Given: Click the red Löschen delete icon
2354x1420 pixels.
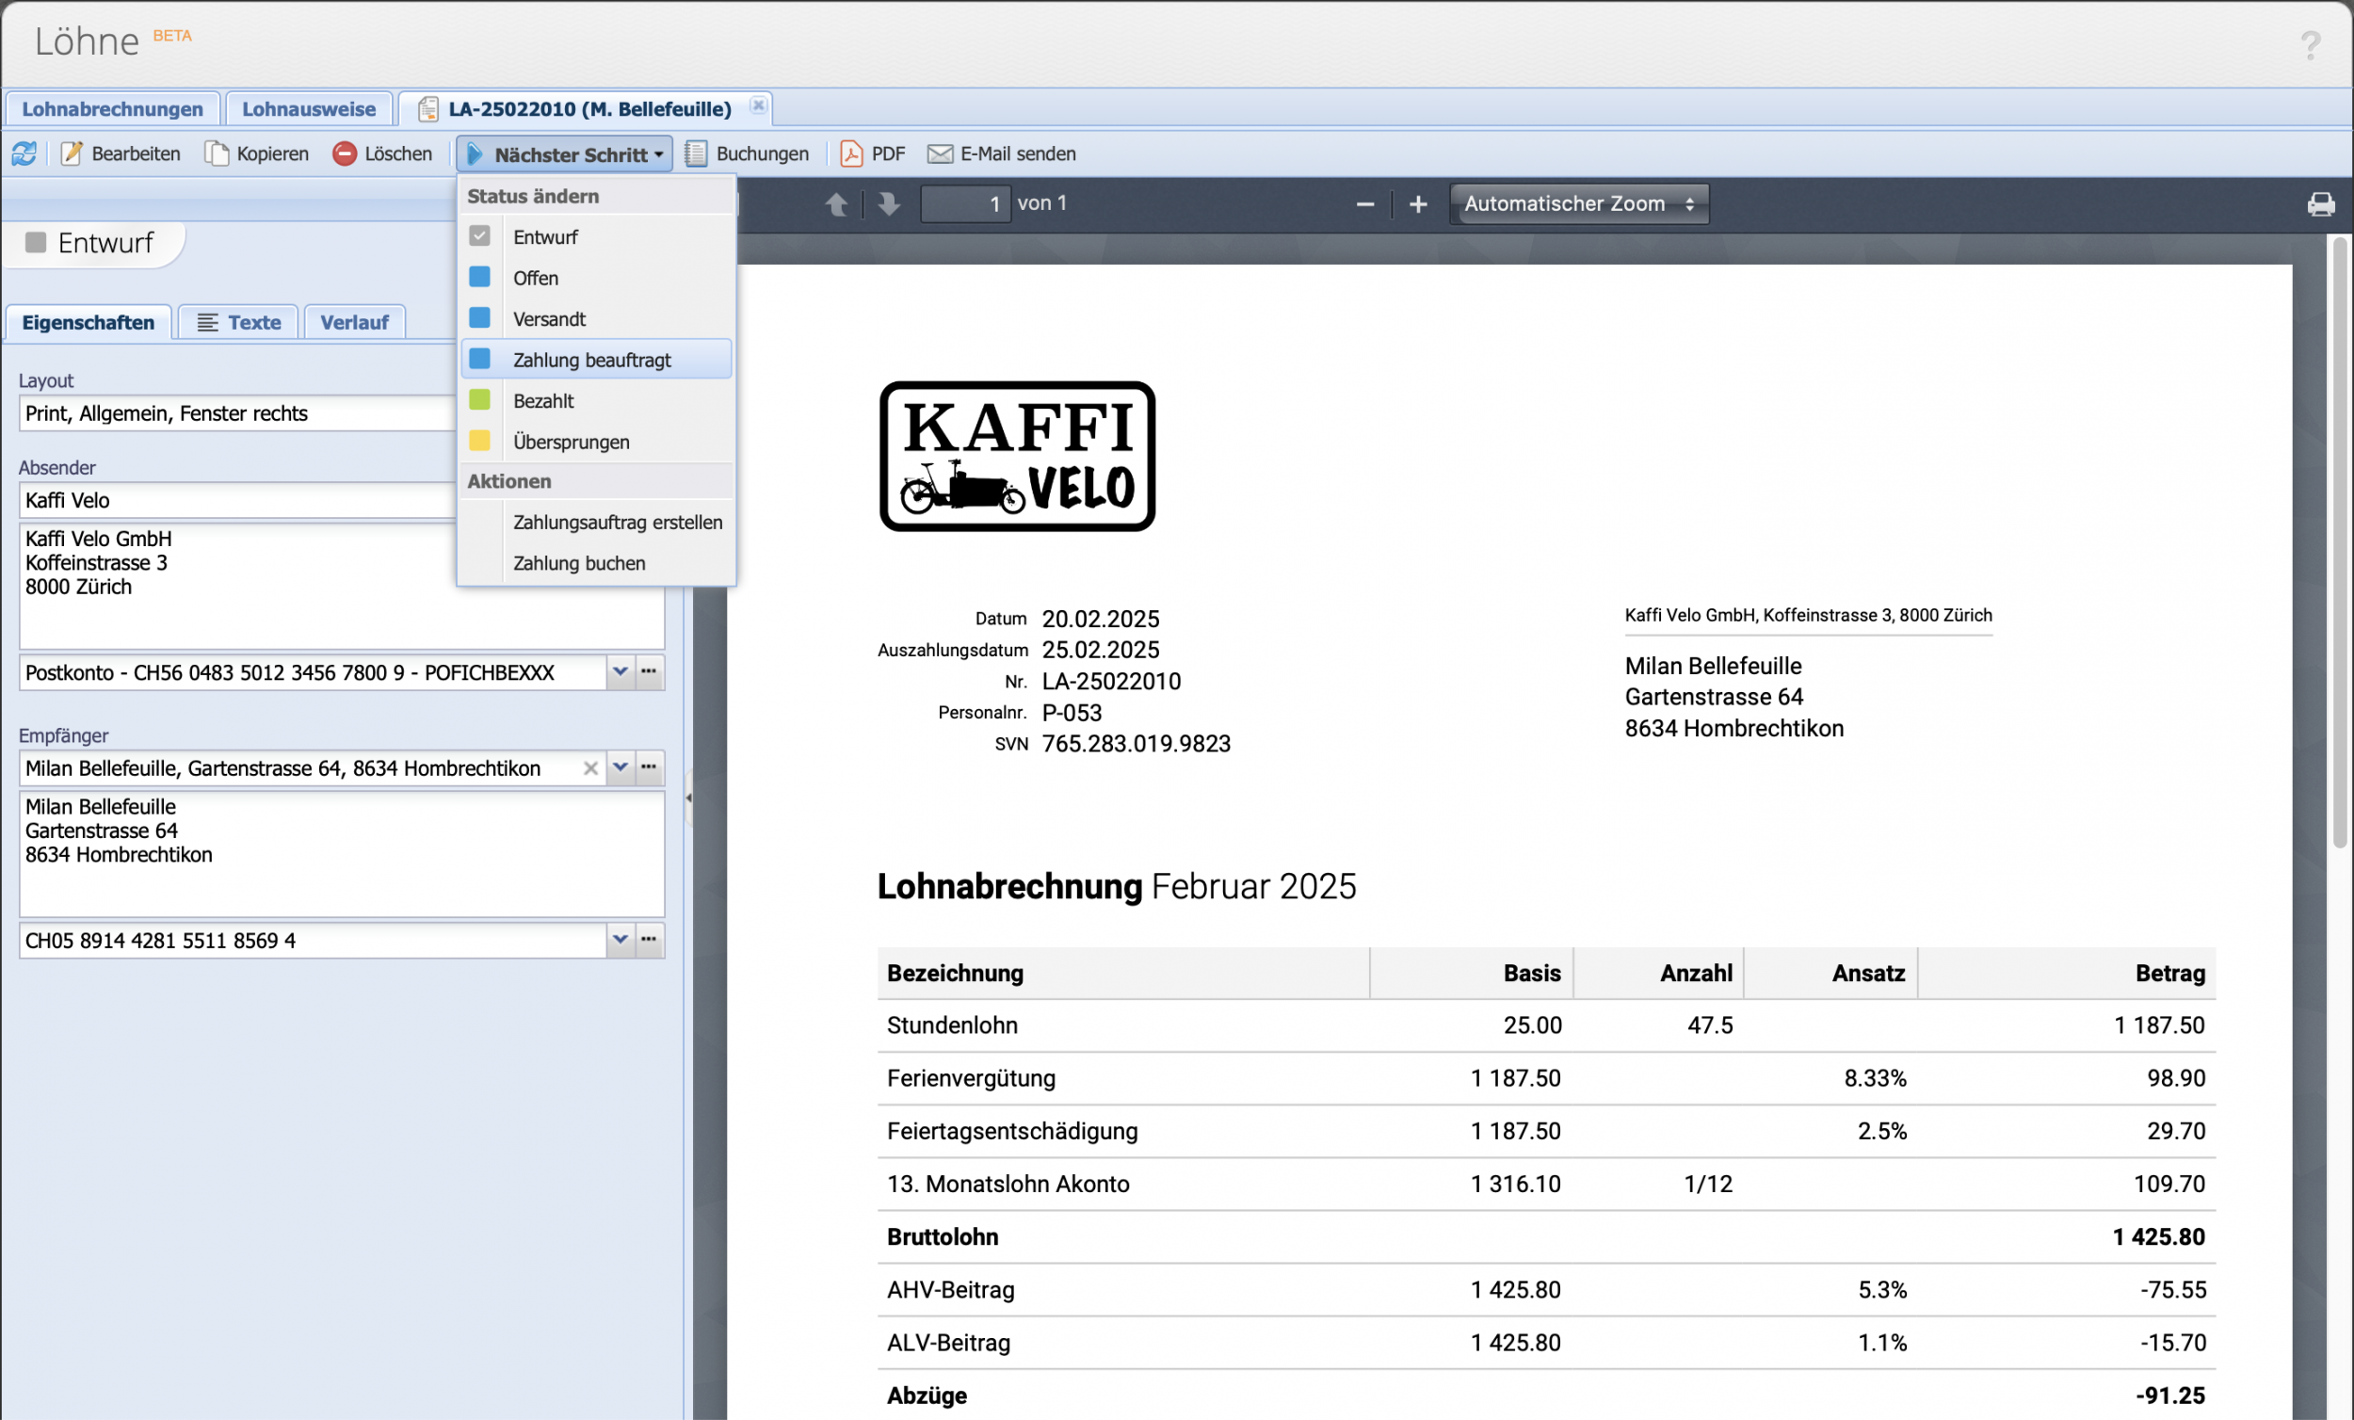Looking at the screenshot, I should pyautogui.click(x=344, y=153).
